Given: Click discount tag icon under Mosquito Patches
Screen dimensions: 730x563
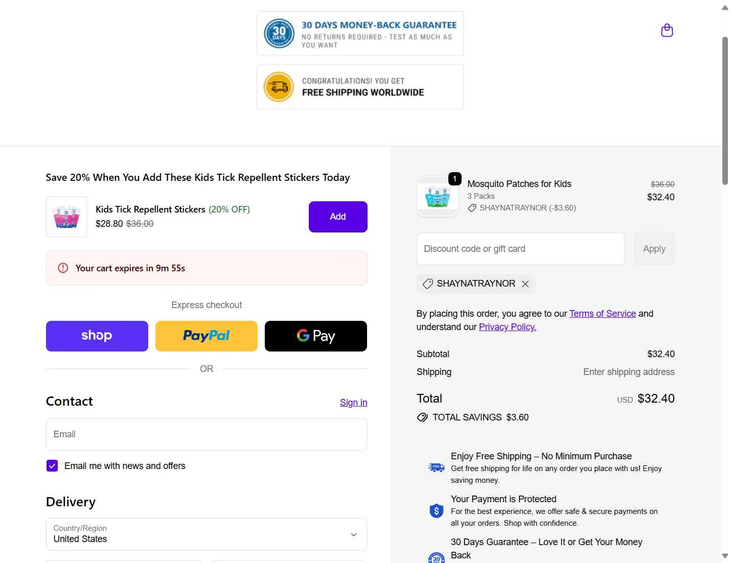Looking at the screenshot, I should point(472,208).
